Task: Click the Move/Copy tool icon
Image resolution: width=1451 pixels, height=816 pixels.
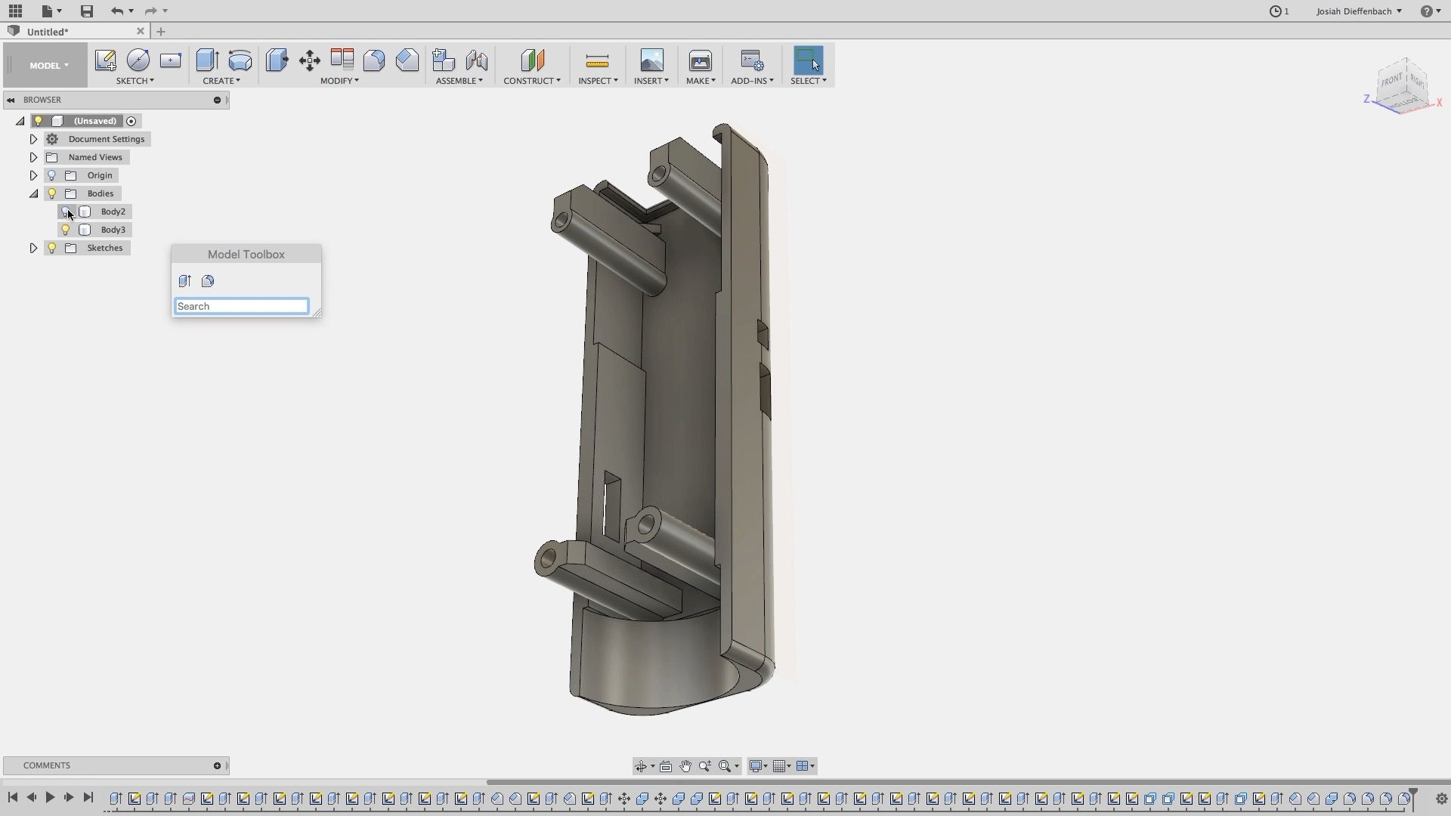Action: (x=309, y=60)
